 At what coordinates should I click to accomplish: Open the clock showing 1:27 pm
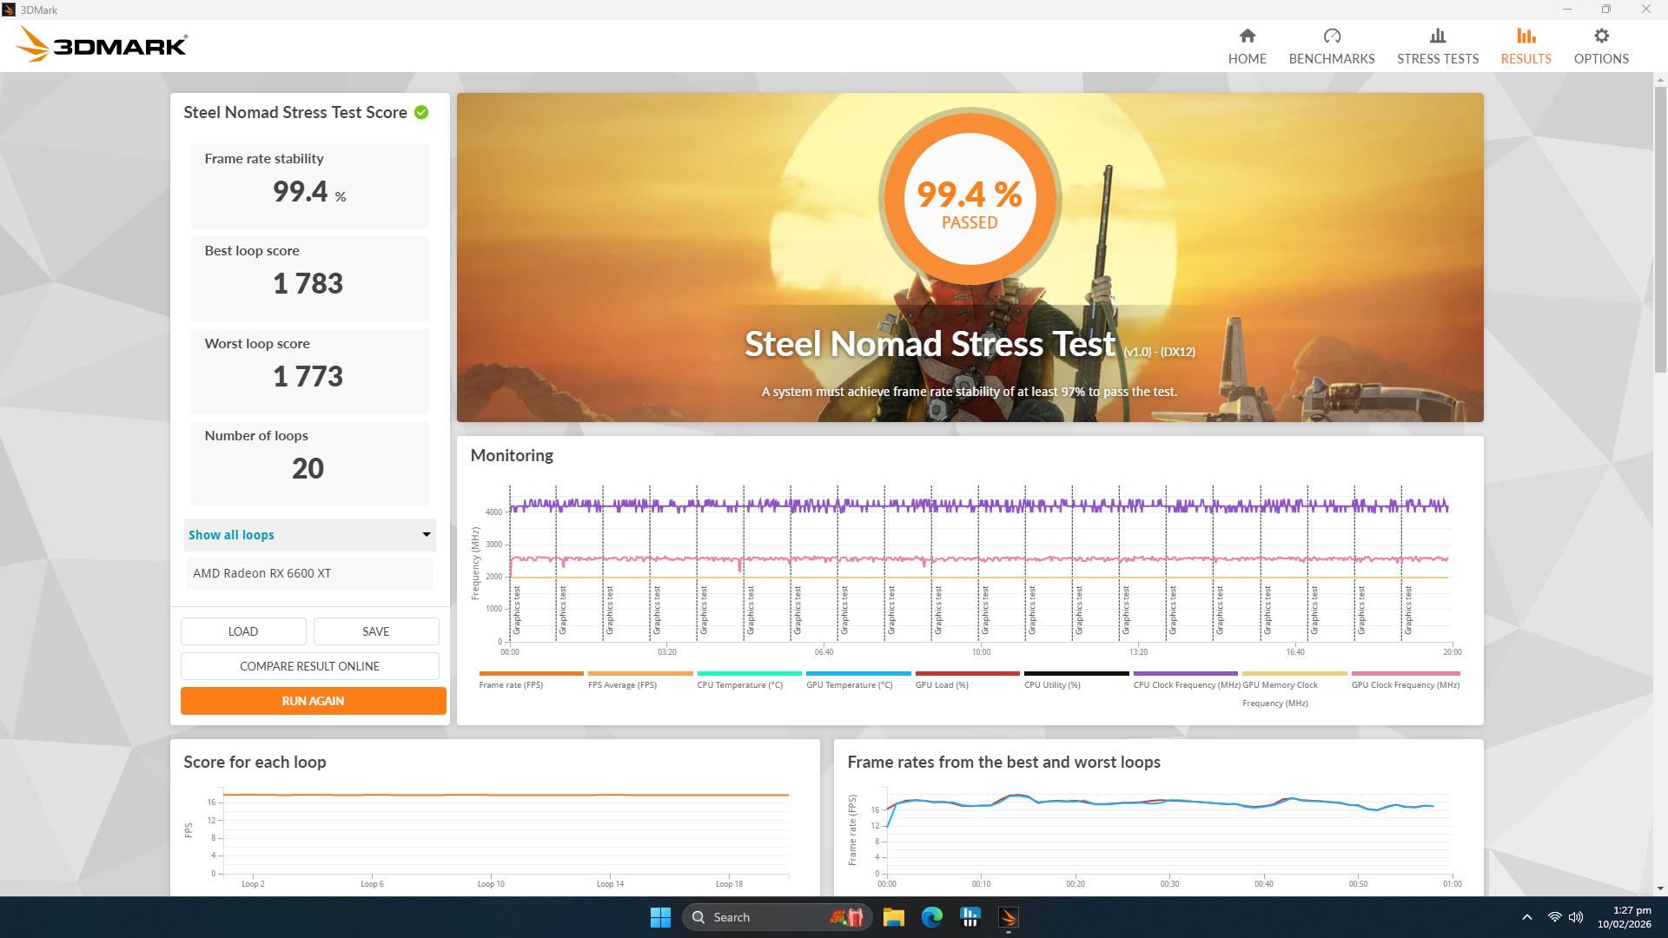1625,917
